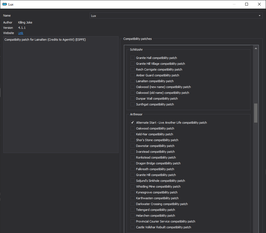
Task: Click the scroll up arrow in patches list
Action: click(x=256, y=48)
